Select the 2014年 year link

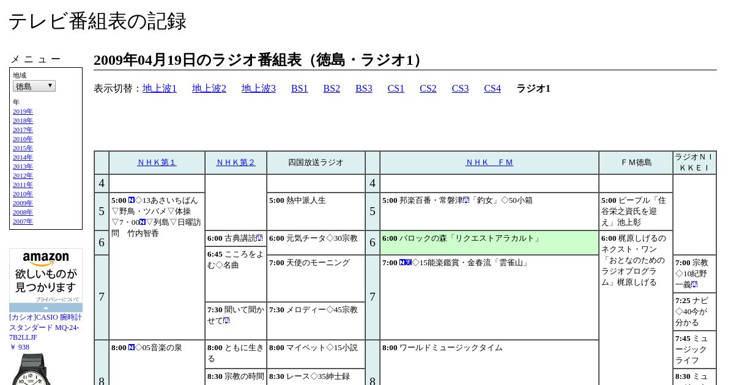click(23, 157)
